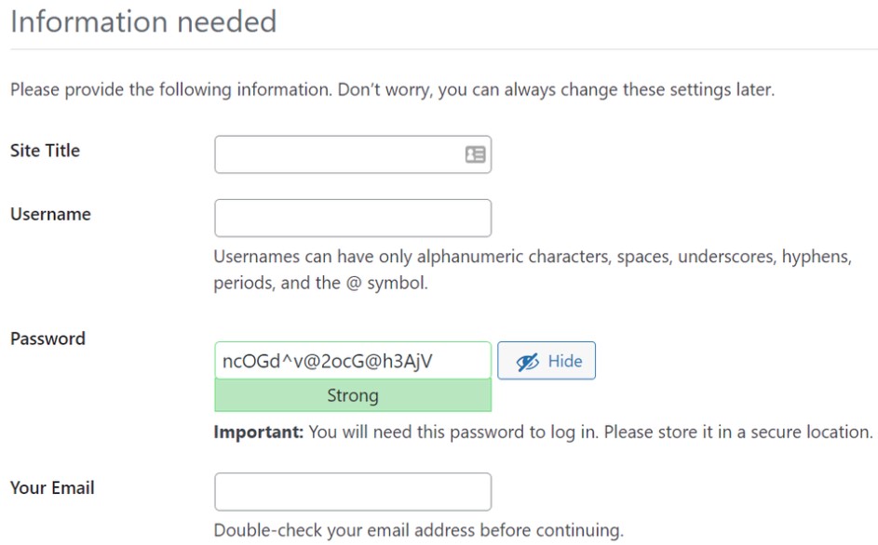Click the Information needed page heading
The height and width of the screenshot is (545, 878).
[x=144, y=21]
